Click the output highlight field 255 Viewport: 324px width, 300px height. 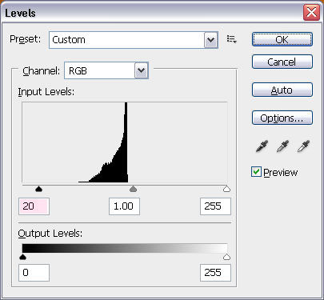[215, 273]
